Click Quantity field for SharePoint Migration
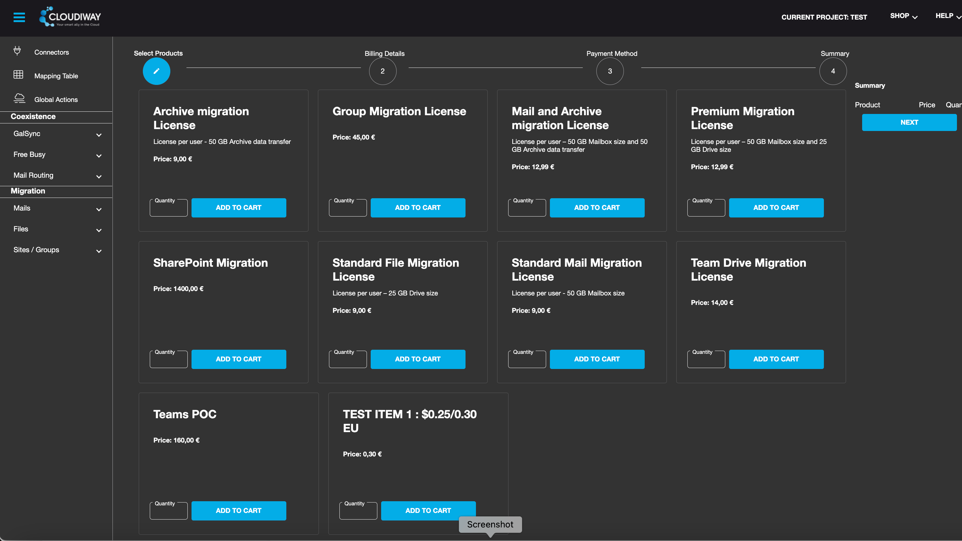This screenshot has width=962, height=541. pos(168,360)
